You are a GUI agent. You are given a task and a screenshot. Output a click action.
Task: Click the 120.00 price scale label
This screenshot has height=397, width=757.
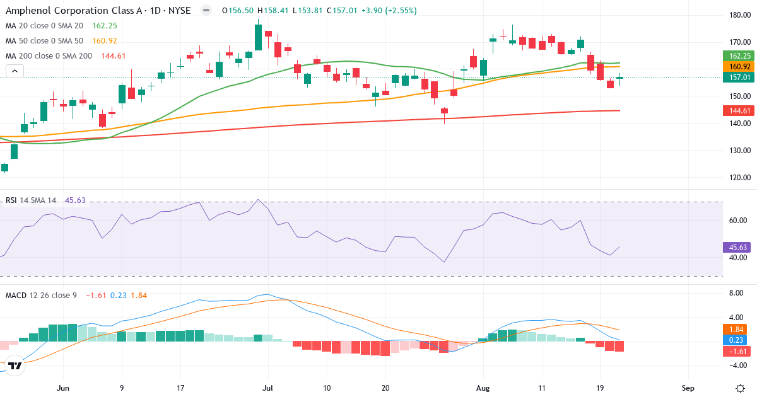(739, 177)
